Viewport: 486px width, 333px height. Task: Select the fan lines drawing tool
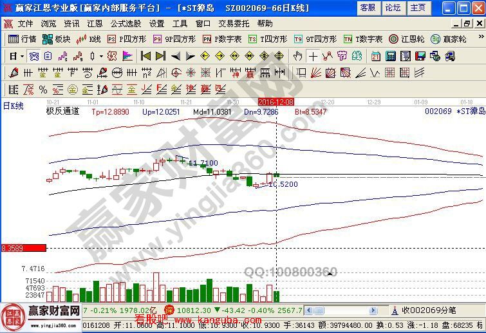pos(316,73)
